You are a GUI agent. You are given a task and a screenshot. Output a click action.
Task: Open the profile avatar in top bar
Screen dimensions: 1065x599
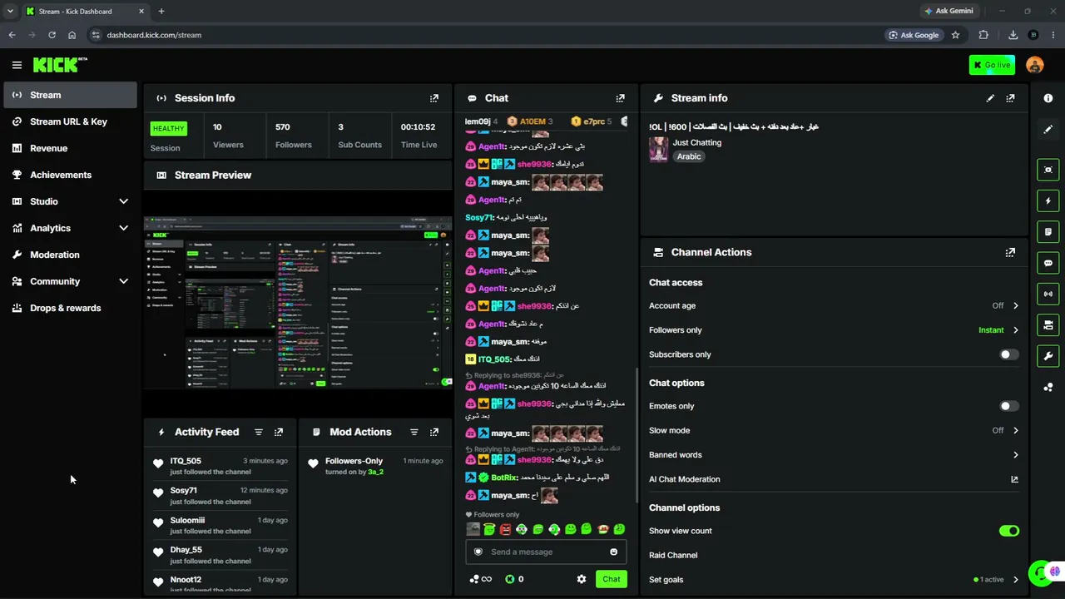point(1035,65)
